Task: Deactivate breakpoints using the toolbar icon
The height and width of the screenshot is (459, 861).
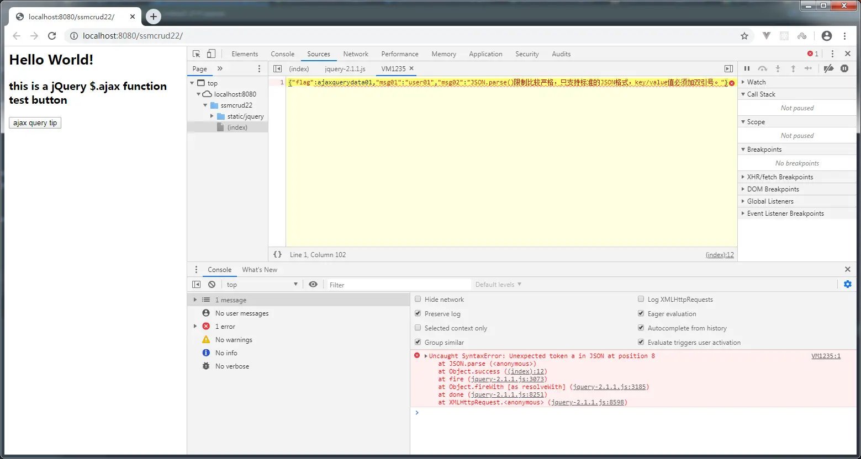Action: coord(828,68)
